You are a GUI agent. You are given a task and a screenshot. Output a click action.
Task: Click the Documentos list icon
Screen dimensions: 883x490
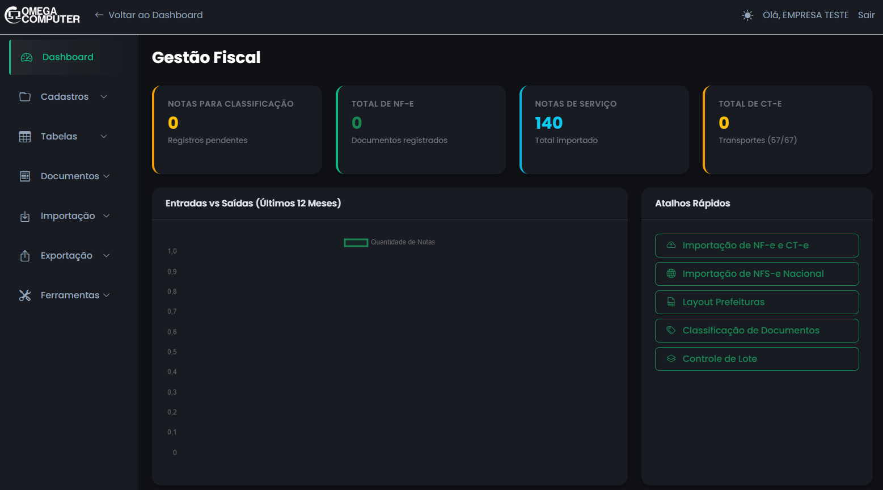coord(25,176)
